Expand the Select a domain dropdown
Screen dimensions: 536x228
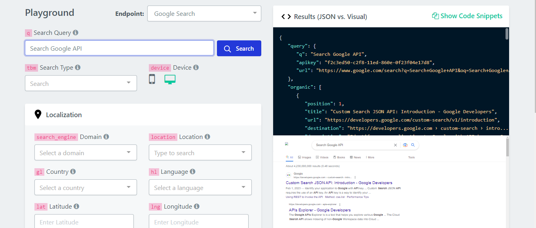[86, 153]
